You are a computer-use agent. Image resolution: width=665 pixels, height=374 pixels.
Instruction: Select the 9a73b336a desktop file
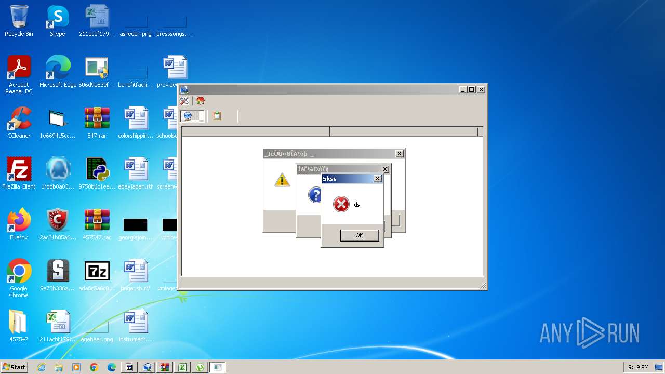coord(58,275)
